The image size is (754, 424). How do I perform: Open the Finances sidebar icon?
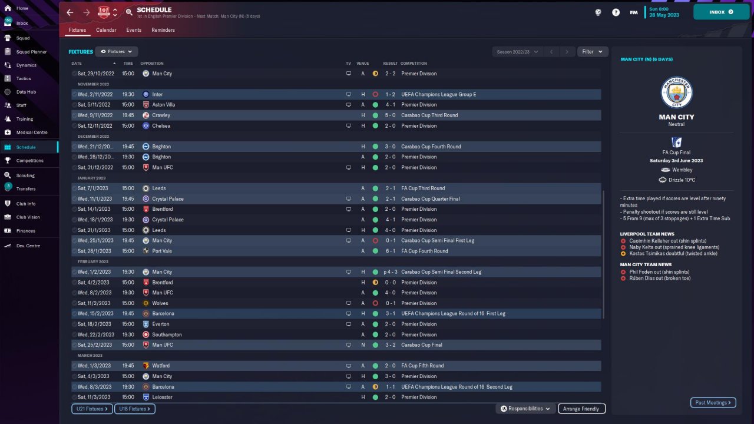[8, 231]
